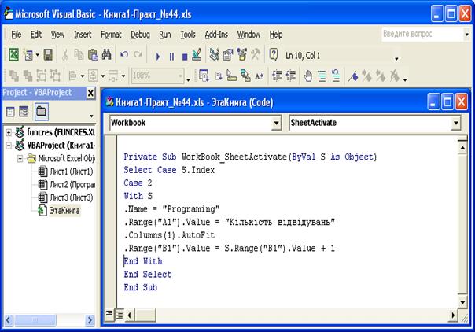Click the Cut scissors icon
The height and width of the screenshot is (332, 475).
pos(64,55)
